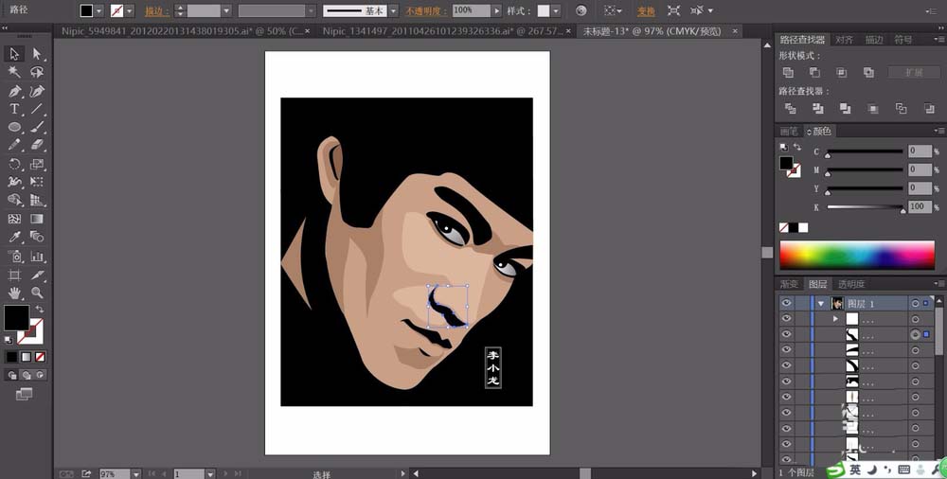Open the 基本 brush definition dropdown

click(393, 10)
